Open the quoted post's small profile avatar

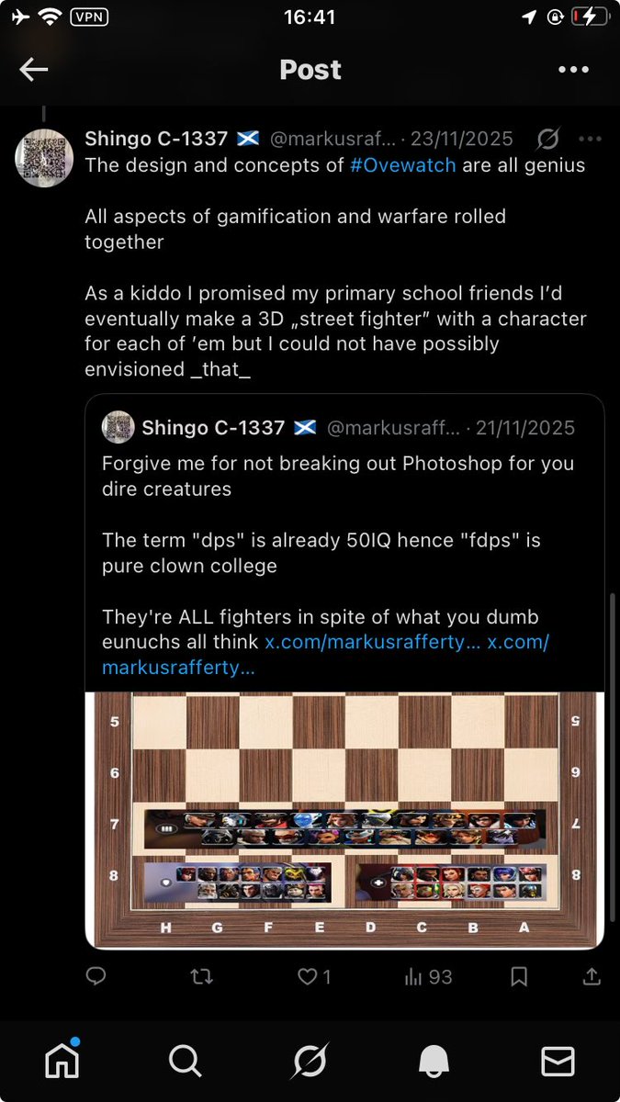click(x=117, y=428)
